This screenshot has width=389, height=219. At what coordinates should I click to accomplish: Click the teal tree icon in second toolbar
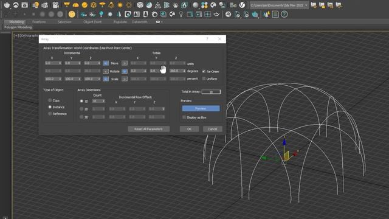click(102, 14)
